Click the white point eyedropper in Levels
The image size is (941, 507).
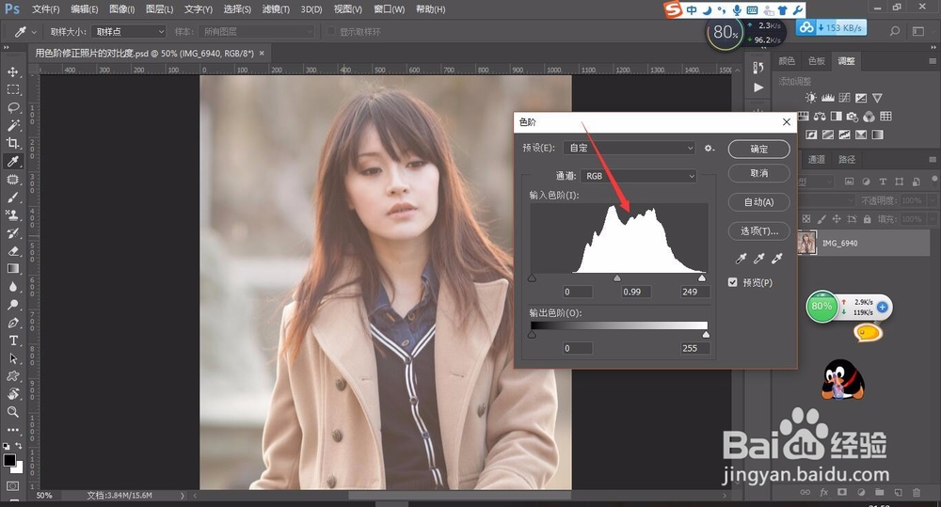777,259
